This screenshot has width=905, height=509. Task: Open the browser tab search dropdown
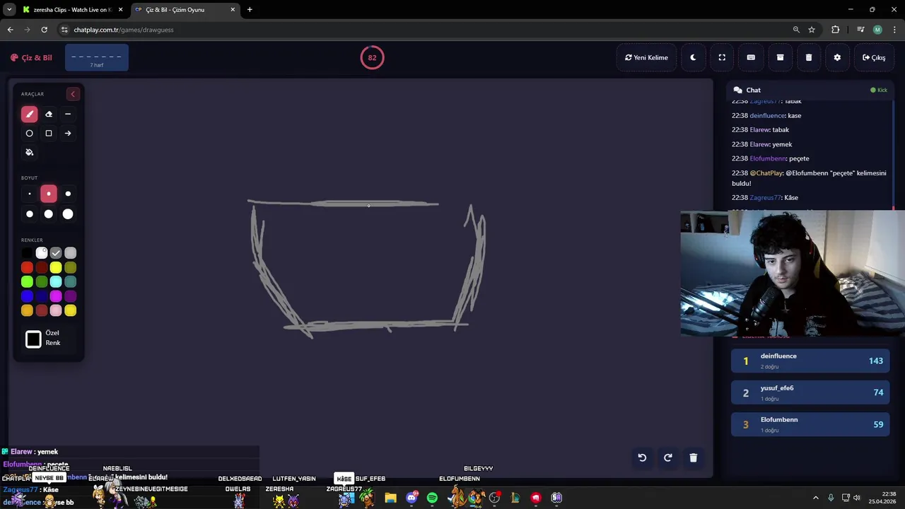(8, 10)
